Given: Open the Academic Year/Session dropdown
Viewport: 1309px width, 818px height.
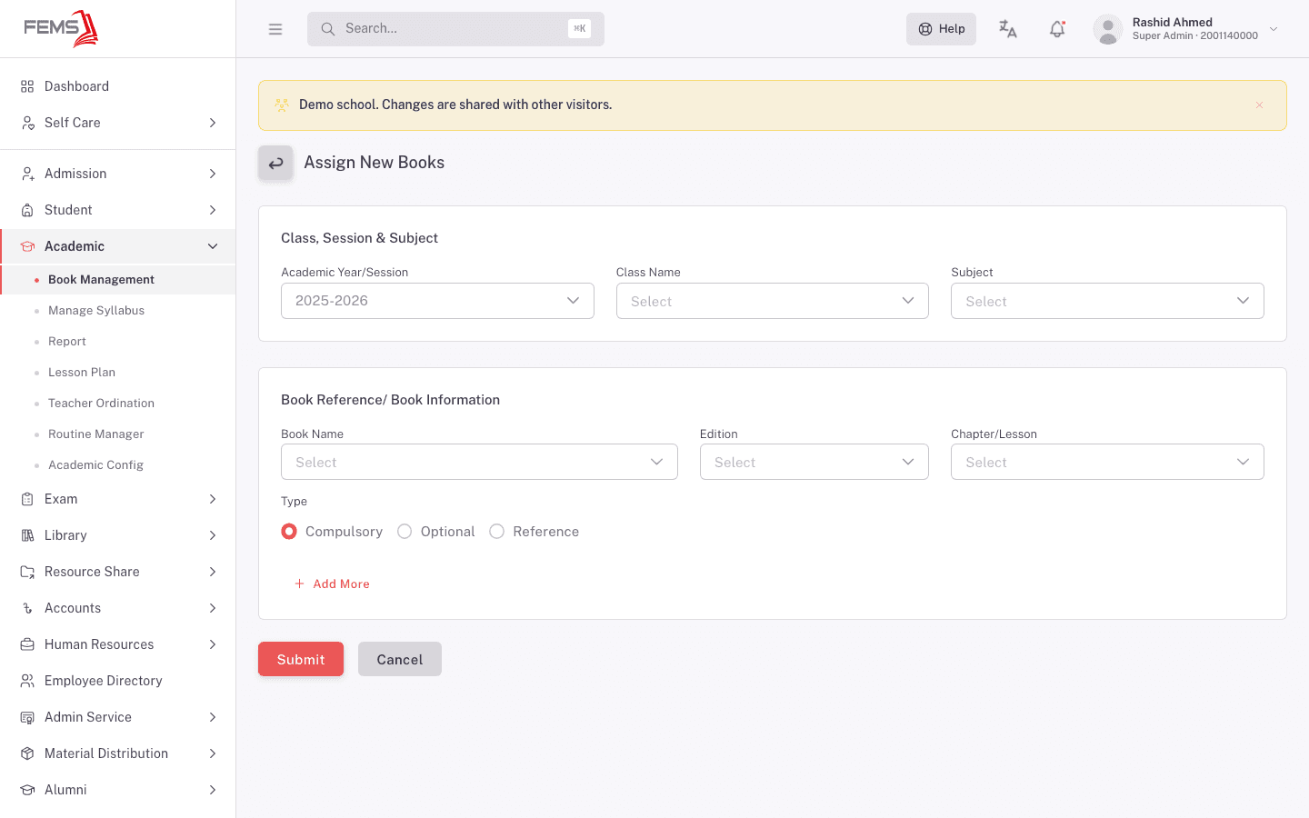Looking at the screenshot, I should (x=437, y=301).
